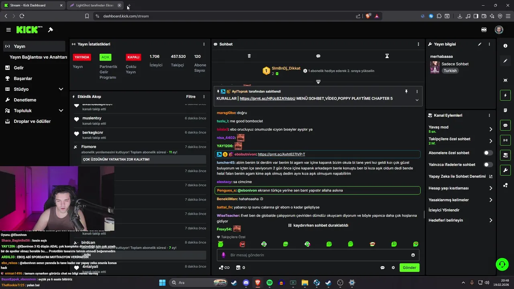Image resolution: width=514 pixels, height=289 pixels.
Task: Click the pin icon next to the Kick logo
Action: (51, 30)
